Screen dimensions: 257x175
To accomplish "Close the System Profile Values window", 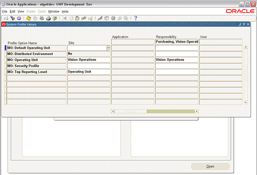I will tap(248, 24).
